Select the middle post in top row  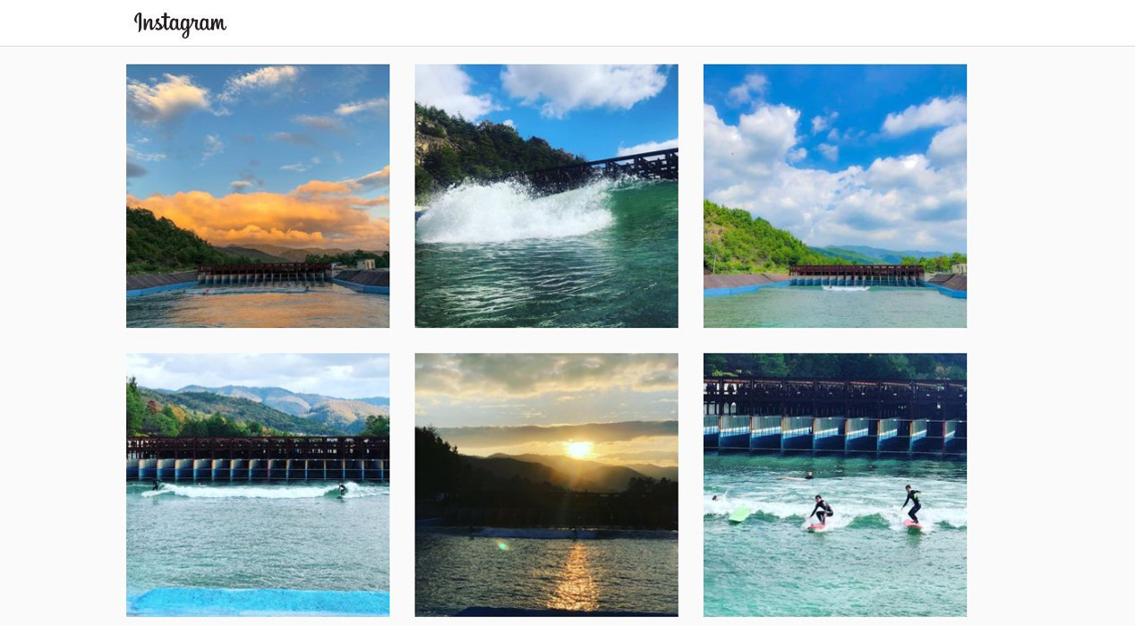[x=546, y=196]
